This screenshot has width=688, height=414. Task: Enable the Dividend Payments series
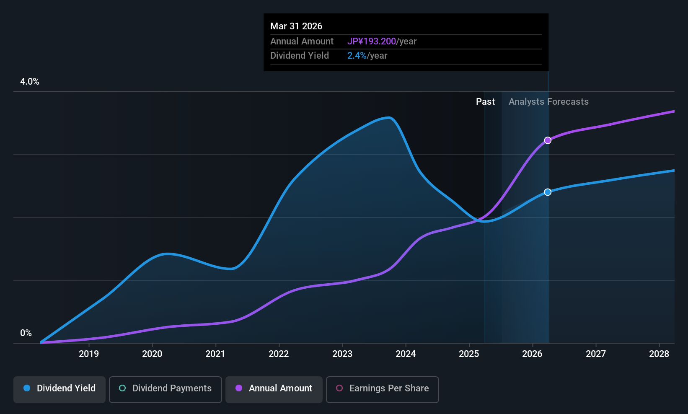click(166, 390)
